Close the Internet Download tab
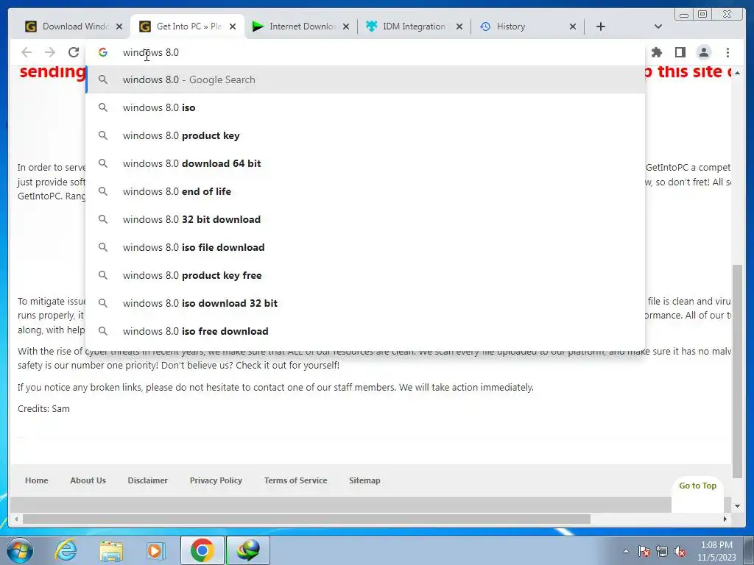 pos(346,26)
